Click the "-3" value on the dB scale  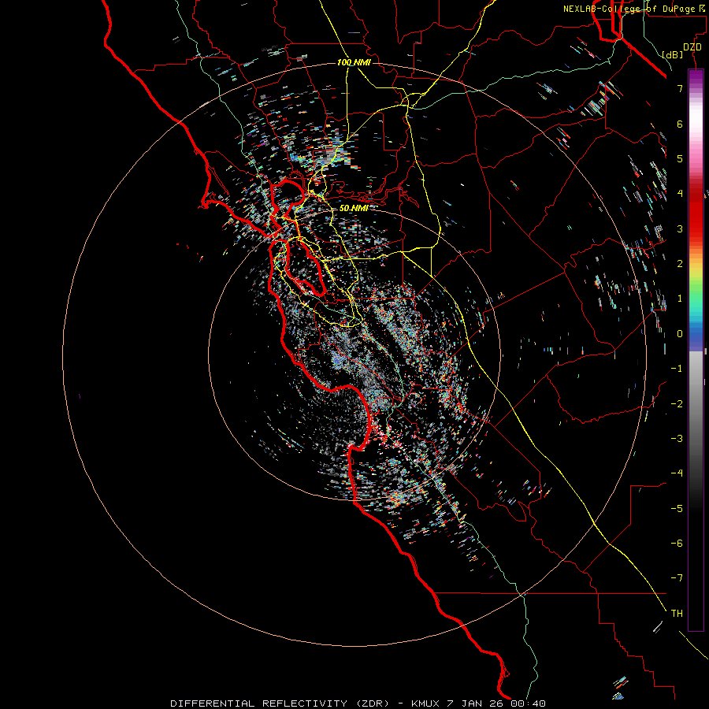(677, 439)
